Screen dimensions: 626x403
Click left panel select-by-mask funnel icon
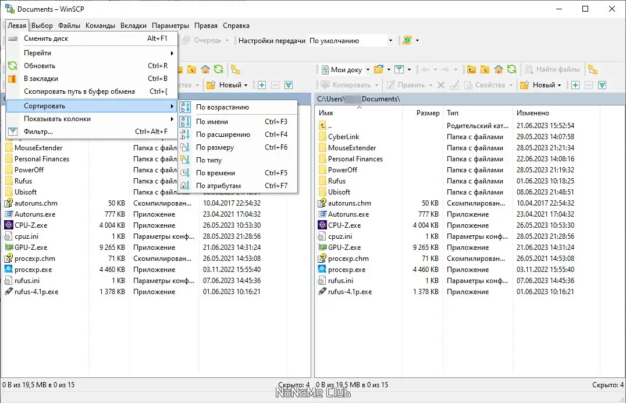pyautogui.click(x=289, y=85)
